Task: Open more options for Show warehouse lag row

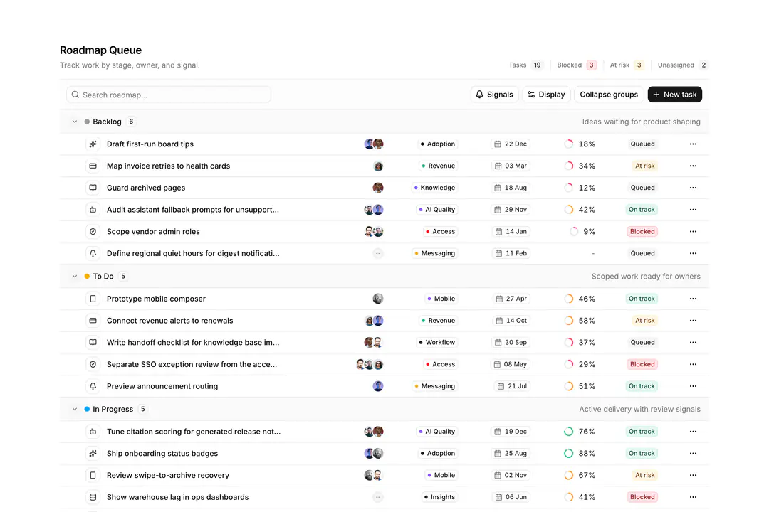Action: point(693,497)
